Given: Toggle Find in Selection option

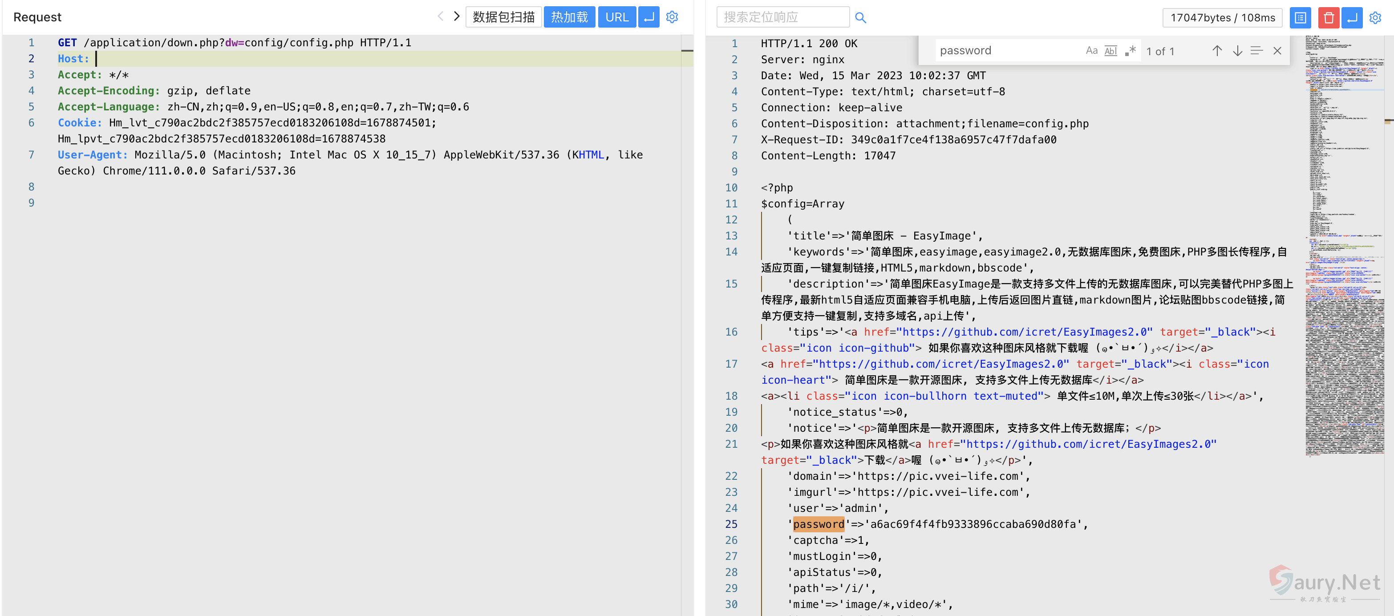Looking at the screenshot, I should click(x=1256, y=51).
